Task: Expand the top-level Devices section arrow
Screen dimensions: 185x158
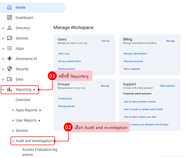Action: [x=3, y=38]
